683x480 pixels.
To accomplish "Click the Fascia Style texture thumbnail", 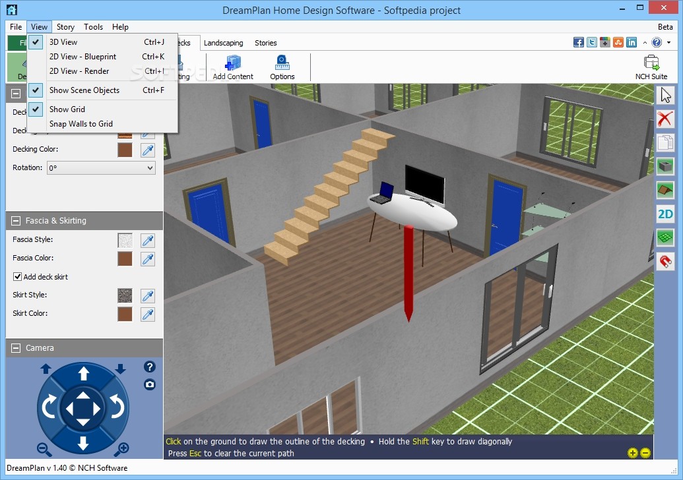I will pyautogui.click(x=125, y=240).
